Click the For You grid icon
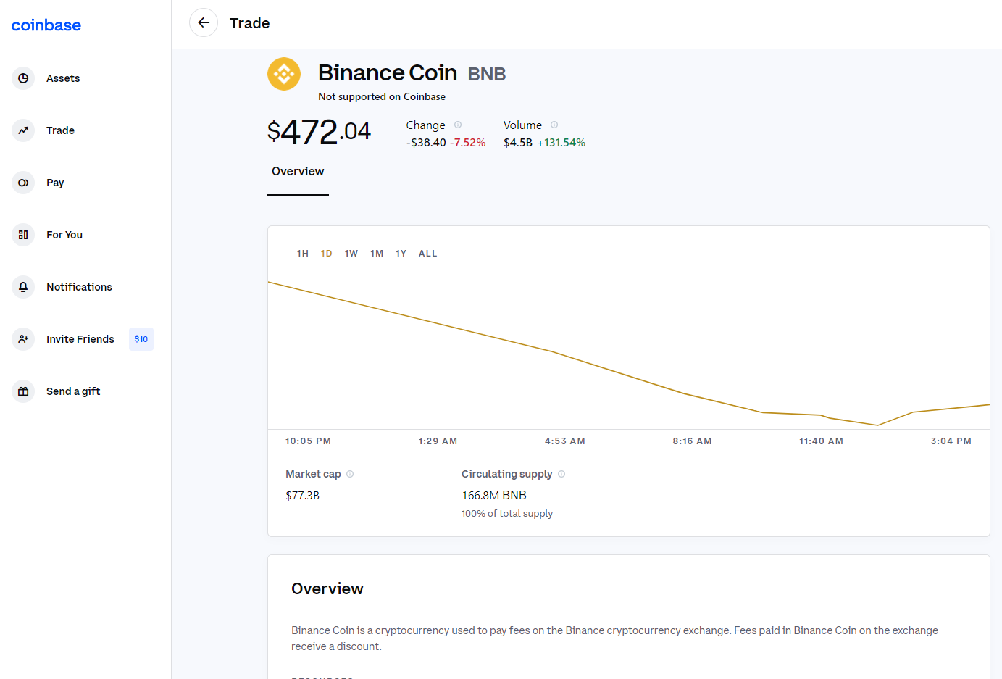This screenshot has width=1002, height=679. coord(23,235)
